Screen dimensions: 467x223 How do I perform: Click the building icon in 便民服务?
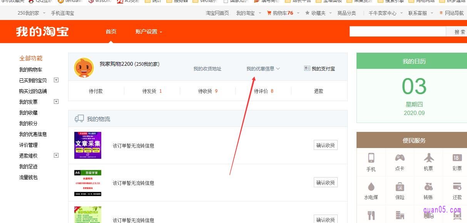tap(400, 215)
